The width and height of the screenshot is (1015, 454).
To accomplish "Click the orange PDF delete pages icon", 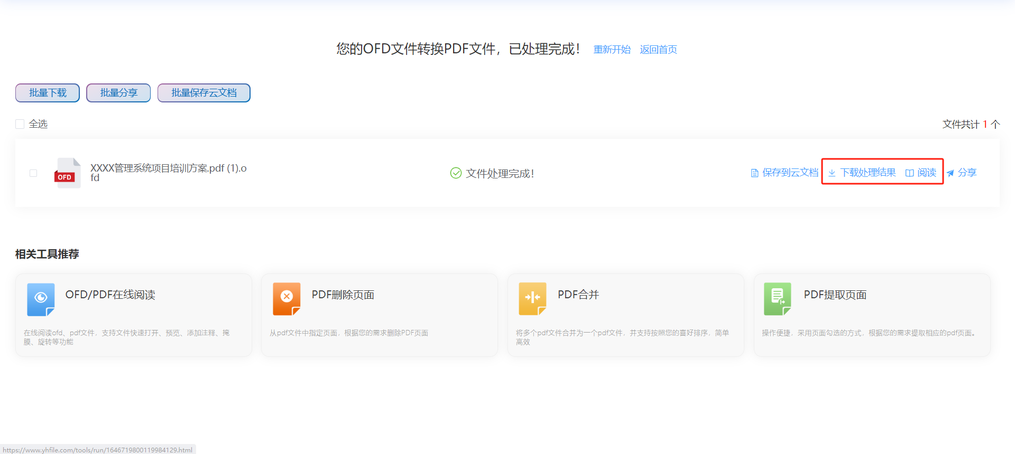I will point(287,298).
